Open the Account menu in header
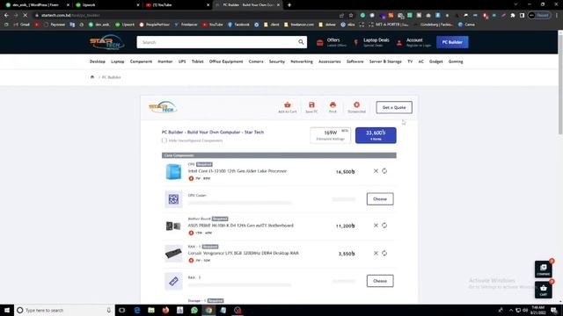This screenshot has height=316, width=563. click(414, 42)
